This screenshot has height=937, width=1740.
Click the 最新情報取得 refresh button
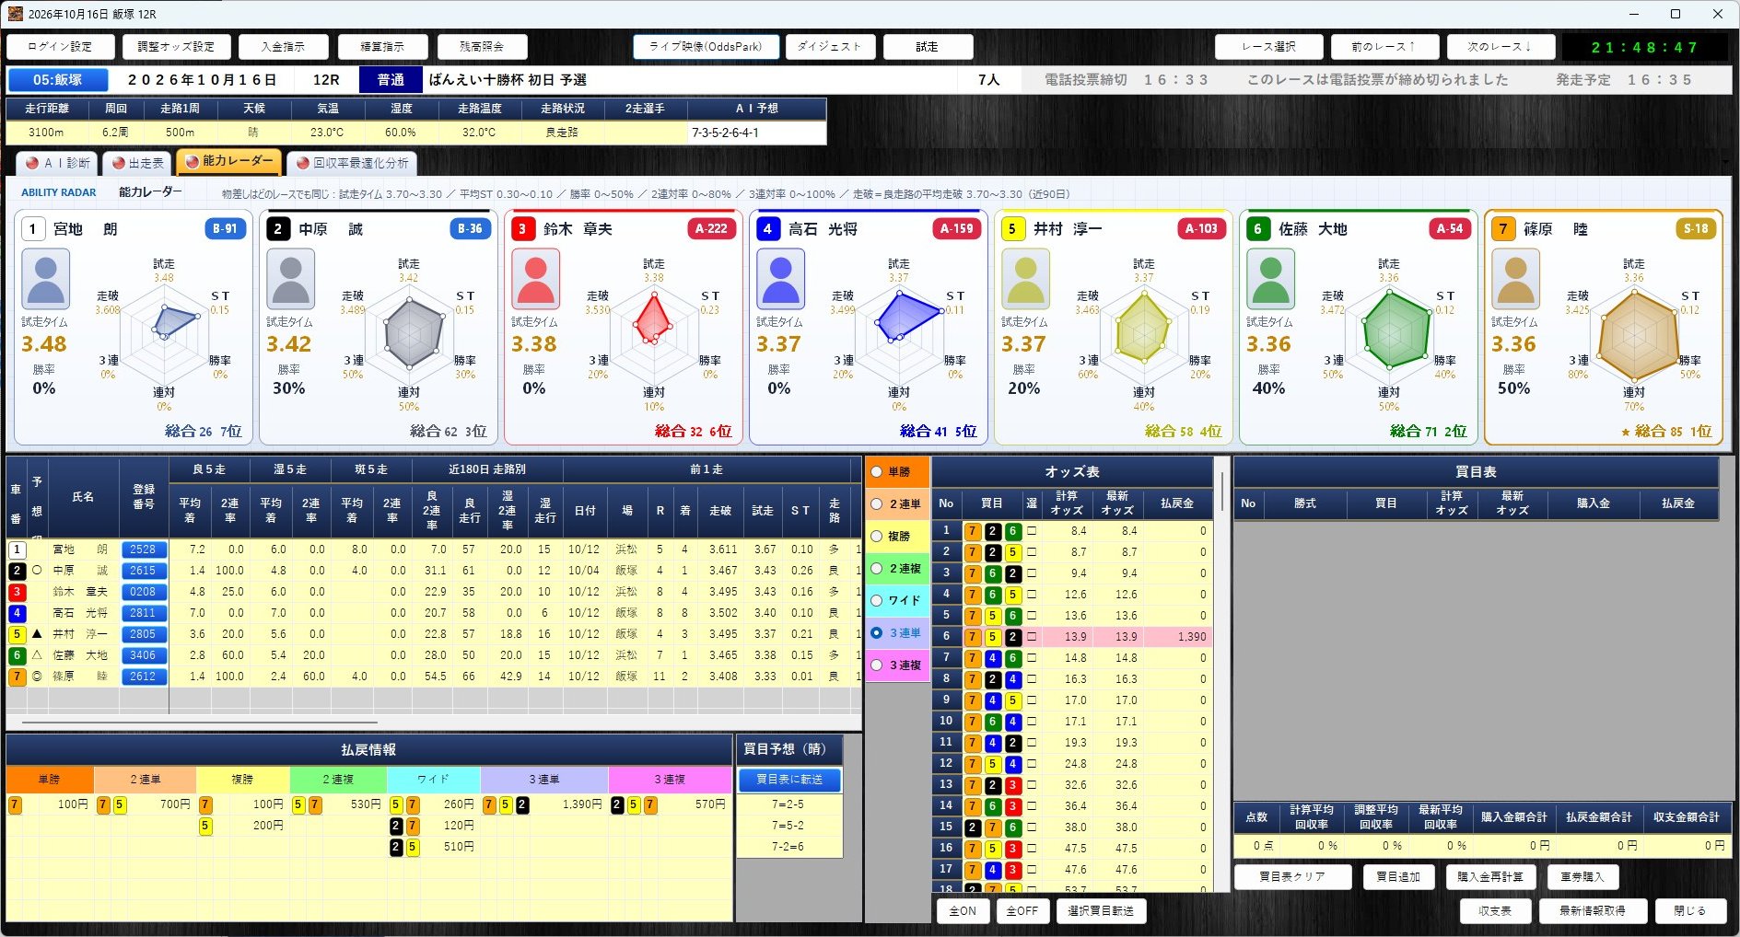point(1592,911)
